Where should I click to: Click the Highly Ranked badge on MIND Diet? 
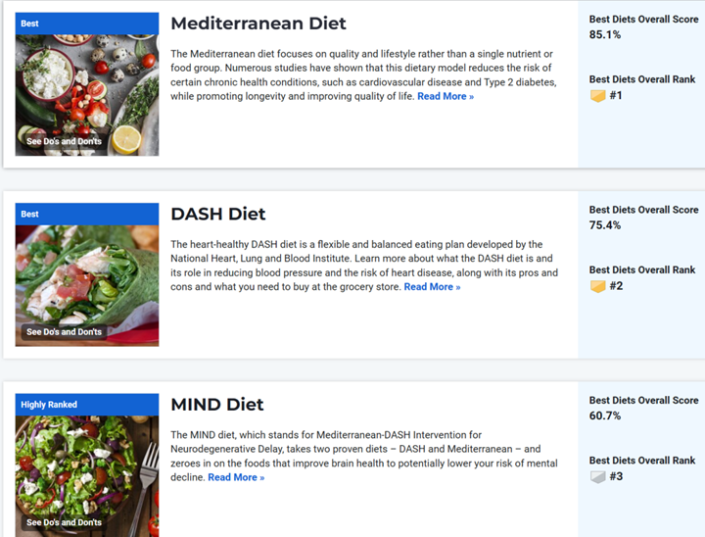point(49,405)
